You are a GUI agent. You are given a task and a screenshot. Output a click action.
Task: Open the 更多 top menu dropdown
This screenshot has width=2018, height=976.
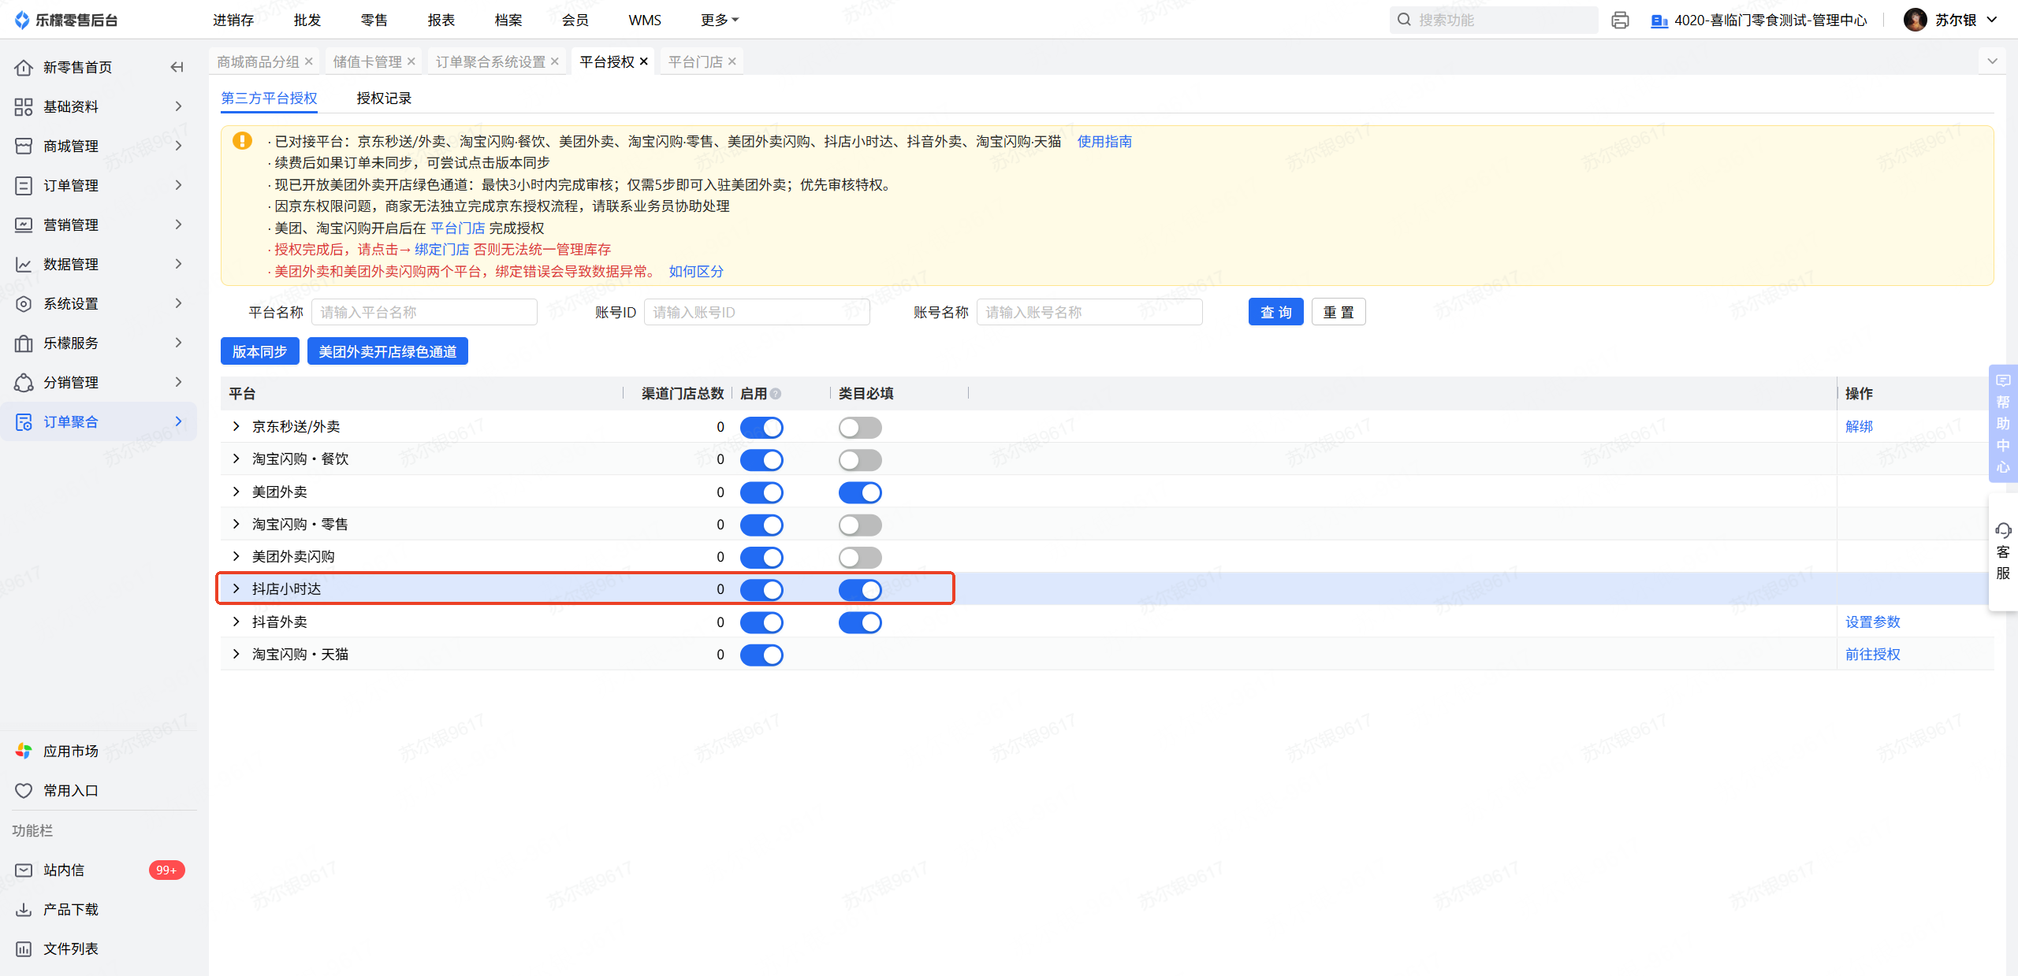[719, 20]
